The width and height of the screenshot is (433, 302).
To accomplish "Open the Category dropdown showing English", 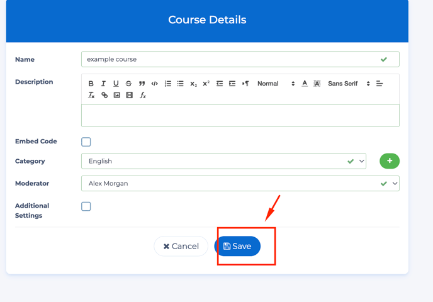I will [x=223, y=161].
